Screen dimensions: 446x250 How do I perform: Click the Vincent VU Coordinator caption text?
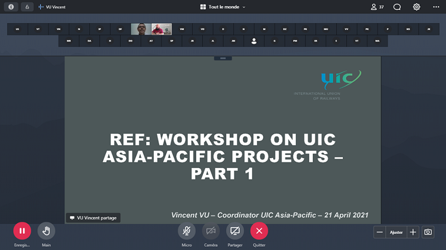click(x=270, y=215)
